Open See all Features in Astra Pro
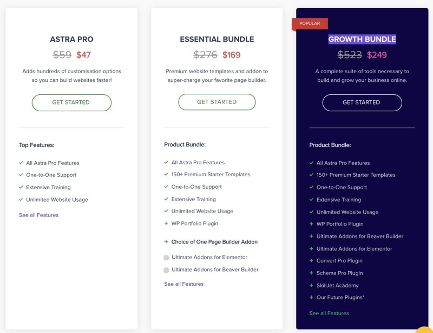Screen dimensions: 433x333 coord(38,215)
